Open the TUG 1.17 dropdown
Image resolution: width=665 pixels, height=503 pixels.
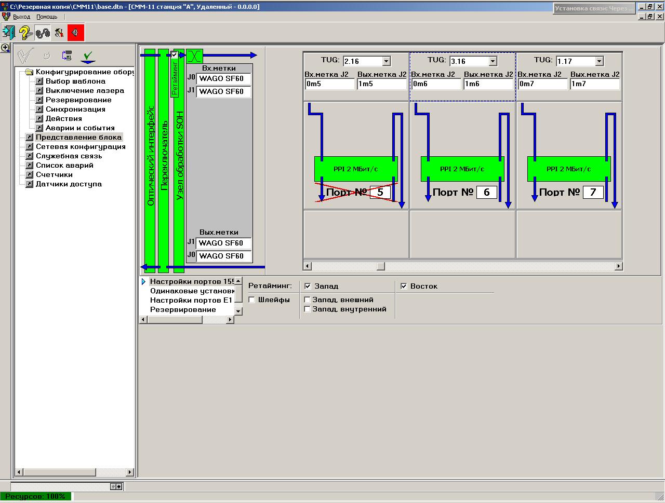(599, 61)
